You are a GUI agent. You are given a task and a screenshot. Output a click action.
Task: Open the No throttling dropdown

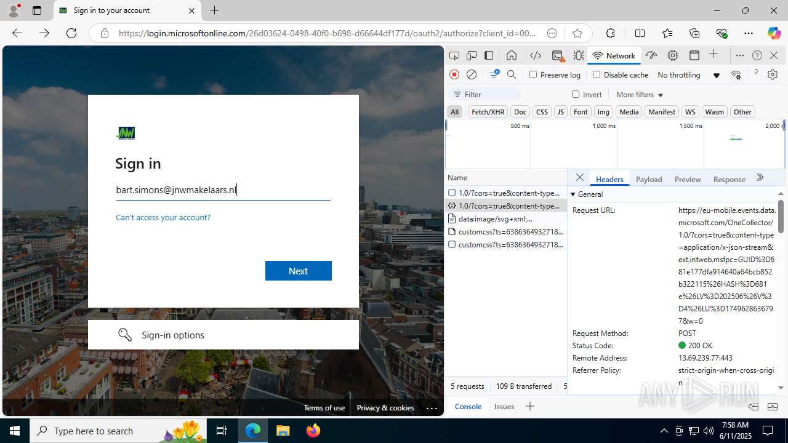point(688,74)
